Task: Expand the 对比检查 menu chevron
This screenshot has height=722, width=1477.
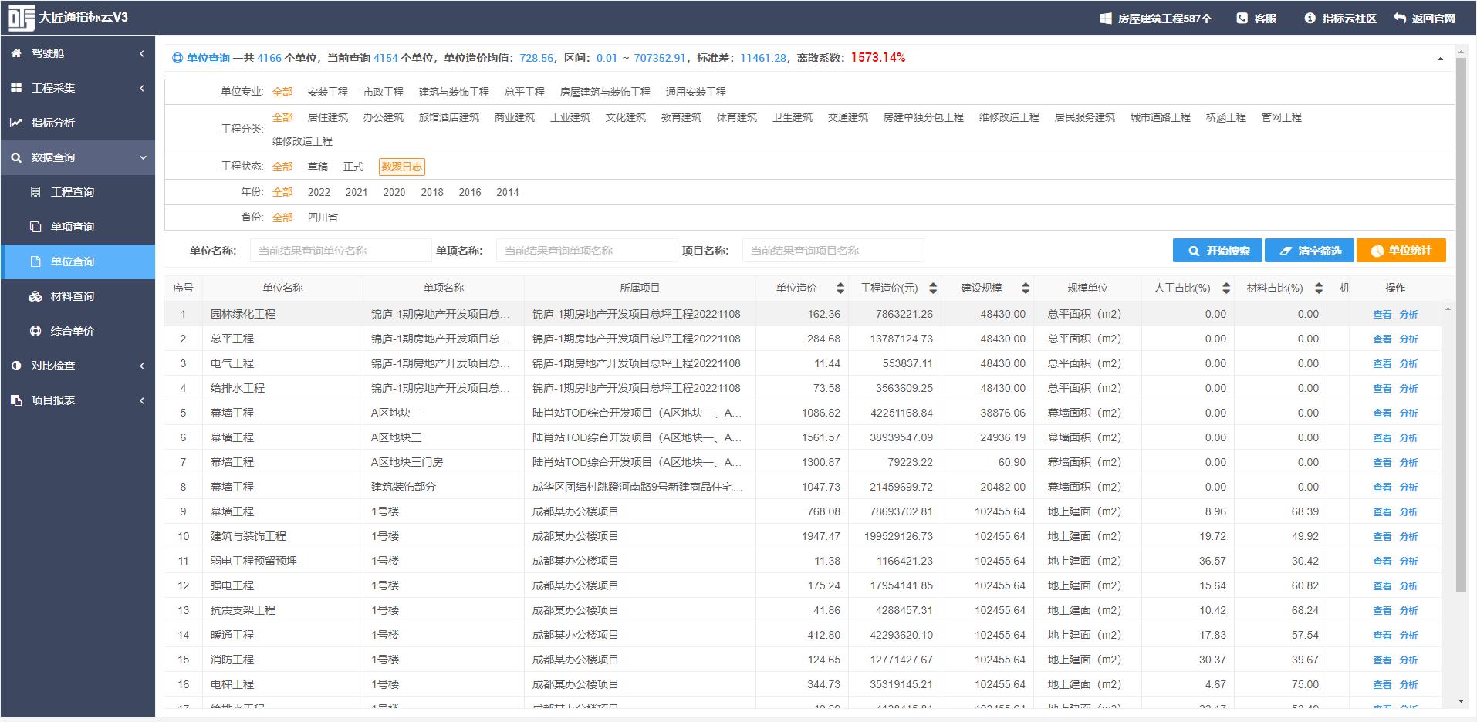Action: (142, 366)
